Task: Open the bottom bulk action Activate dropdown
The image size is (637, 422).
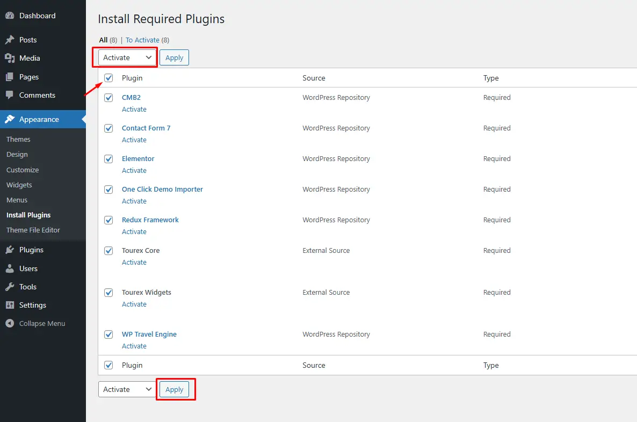Action: point(127,389)
